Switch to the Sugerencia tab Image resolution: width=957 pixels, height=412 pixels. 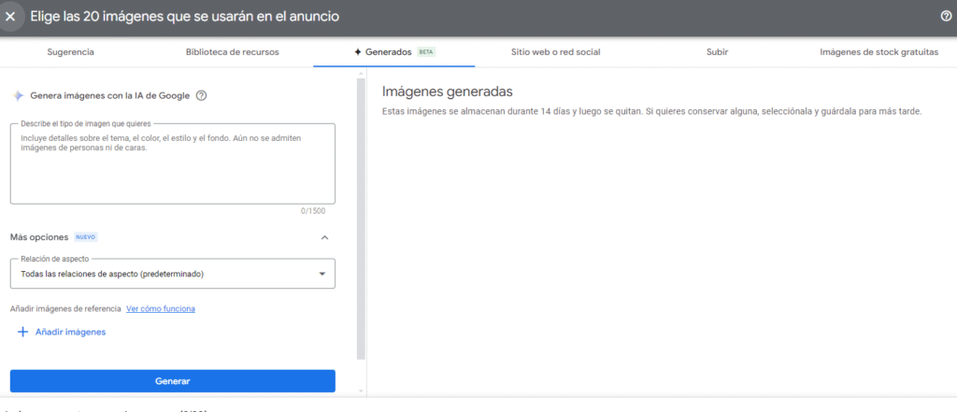(70, 52)
